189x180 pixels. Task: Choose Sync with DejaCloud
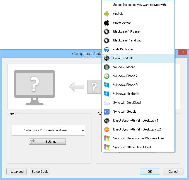pyautogui.click(x=138, y=103)
